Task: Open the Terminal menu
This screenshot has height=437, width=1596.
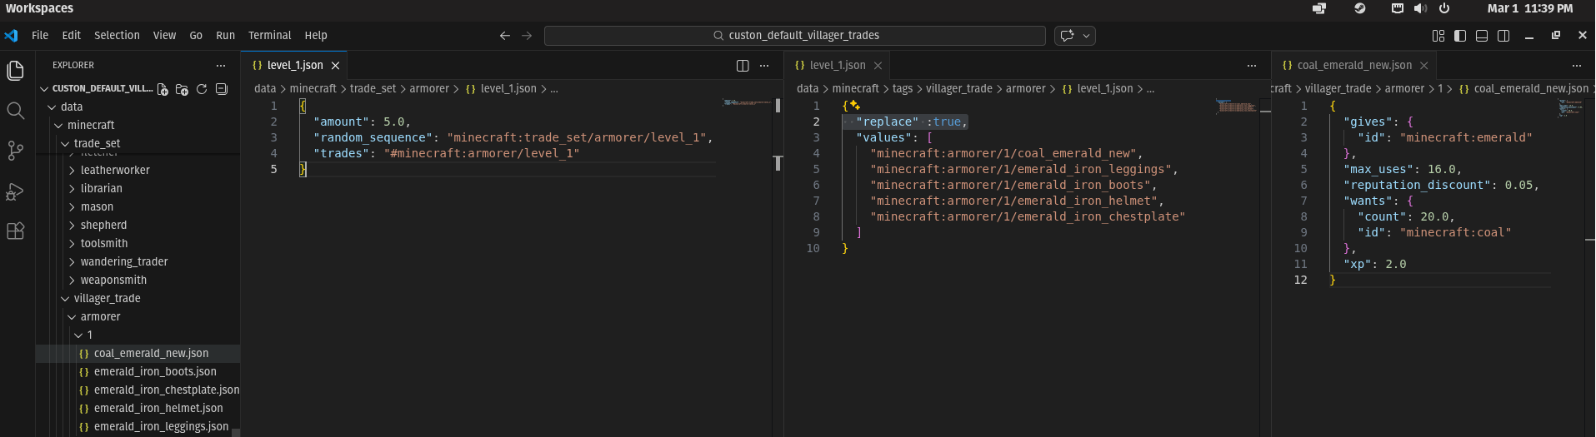Action: pos(269,36)
